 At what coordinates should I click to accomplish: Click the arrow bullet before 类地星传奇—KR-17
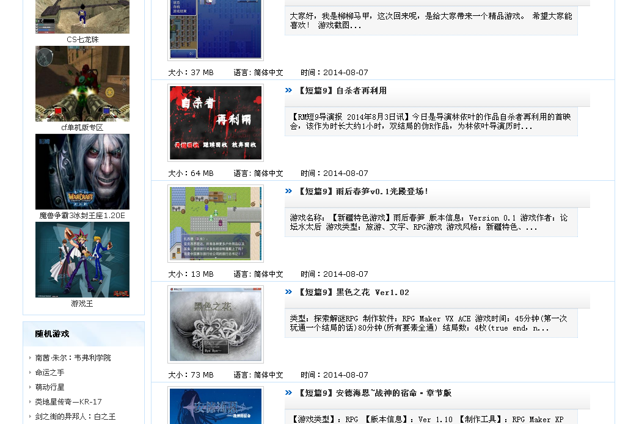pos(30,401)
